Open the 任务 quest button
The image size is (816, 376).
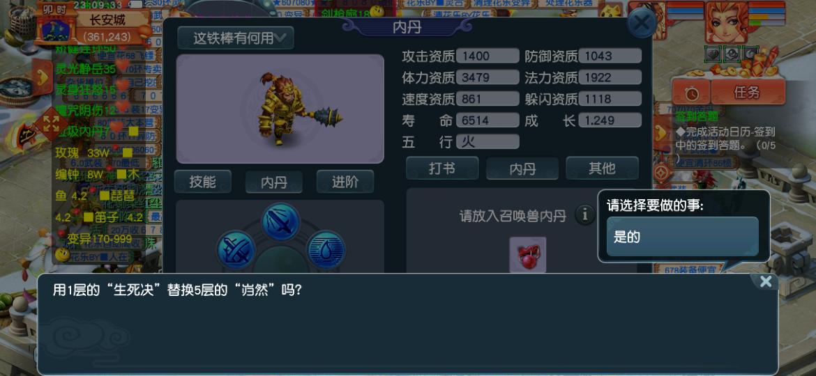coord(748,93)
